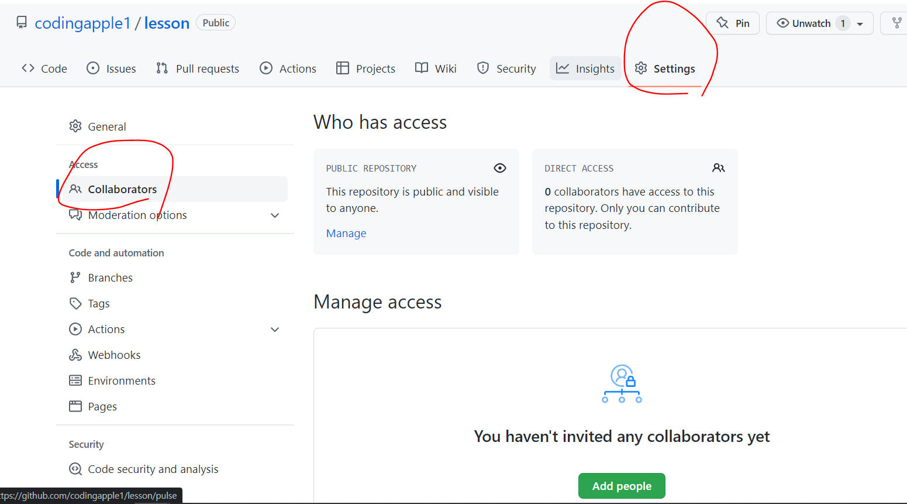
Task: Open the lesson repository link
Action: click(167, 23)
